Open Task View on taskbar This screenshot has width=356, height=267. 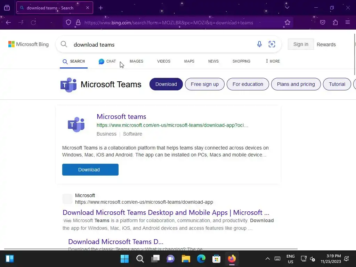coord(155,259)
